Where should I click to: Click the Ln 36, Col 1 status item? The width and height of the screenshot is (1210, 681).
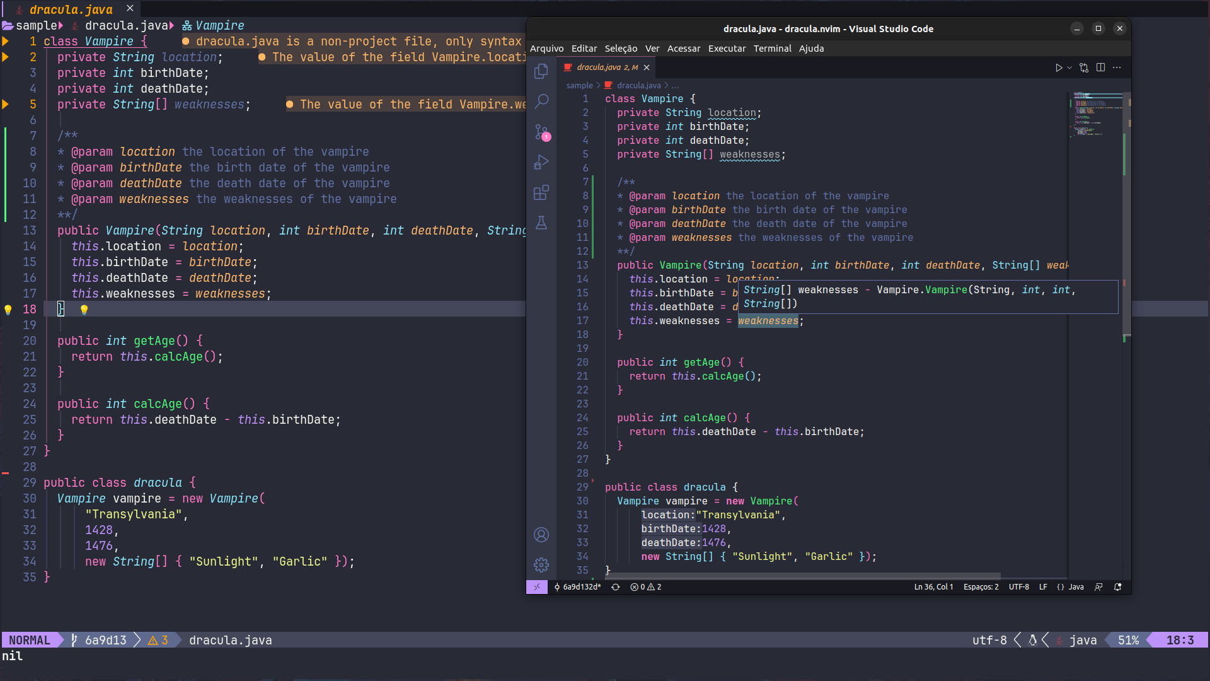(x=933, y=587)
